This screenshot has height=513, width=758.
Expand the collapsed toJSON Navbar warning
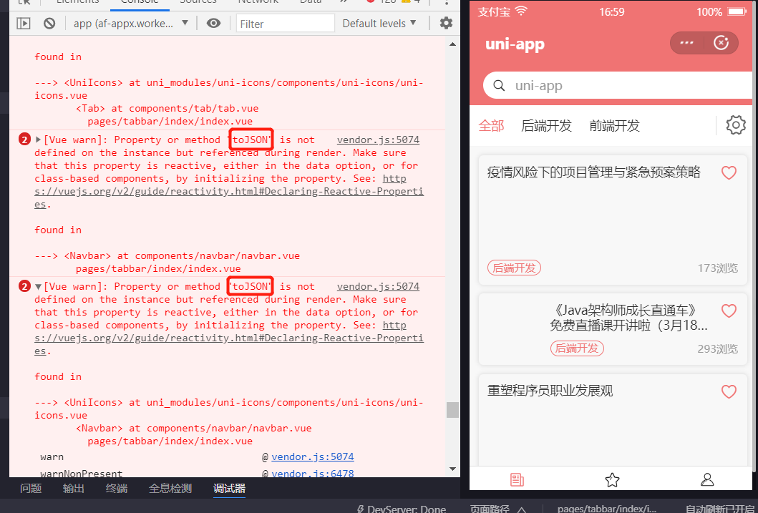click(x=38, y=140)
